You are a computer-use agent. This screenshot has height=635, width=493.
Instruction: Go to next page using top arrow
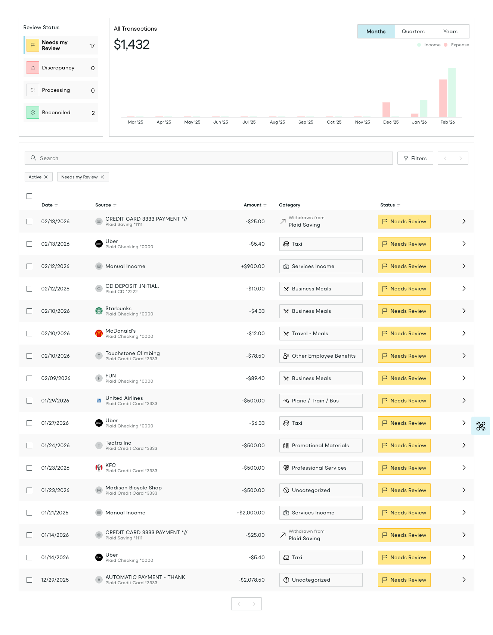tap(461, 158)
